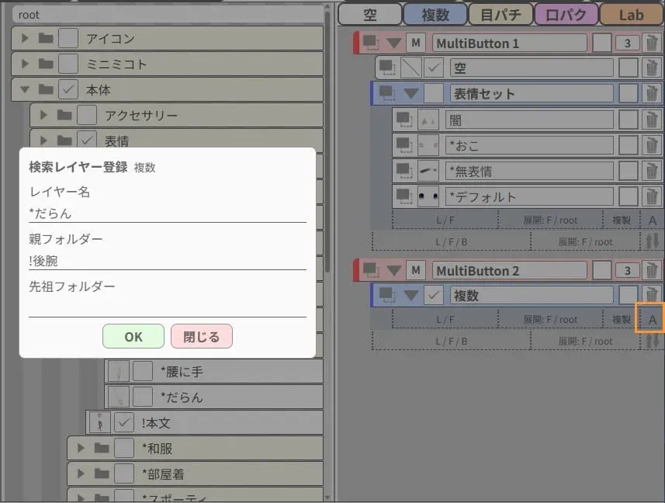This screenshot has height=503, width=665.
Task: Click the A button under 複数 group
Action: [x=653, y=318]
